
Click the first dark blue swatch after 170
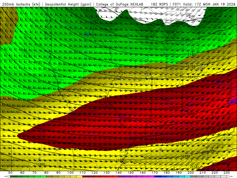click(x=158, y=177)
